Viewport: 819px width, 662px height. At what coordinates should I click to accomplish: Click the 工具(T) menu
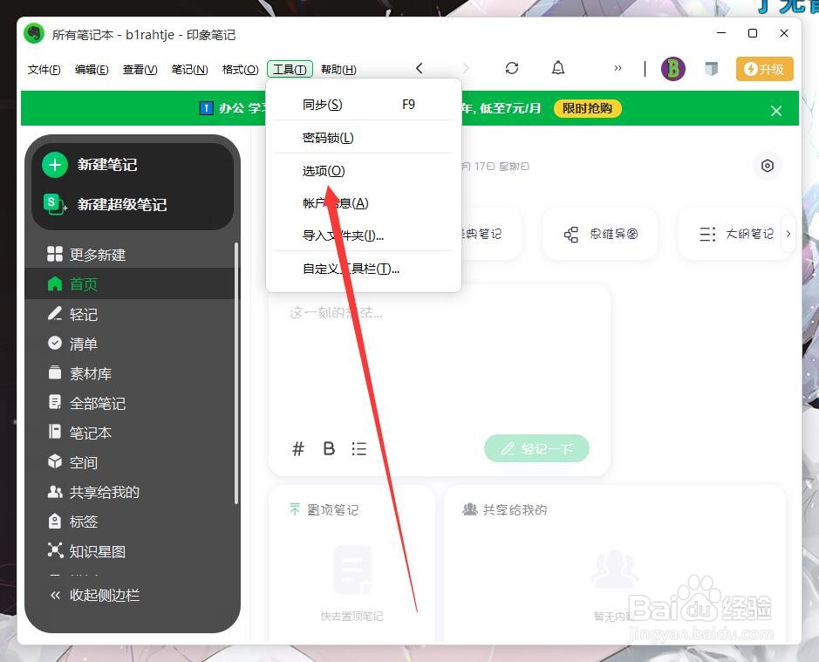point(290,69)
